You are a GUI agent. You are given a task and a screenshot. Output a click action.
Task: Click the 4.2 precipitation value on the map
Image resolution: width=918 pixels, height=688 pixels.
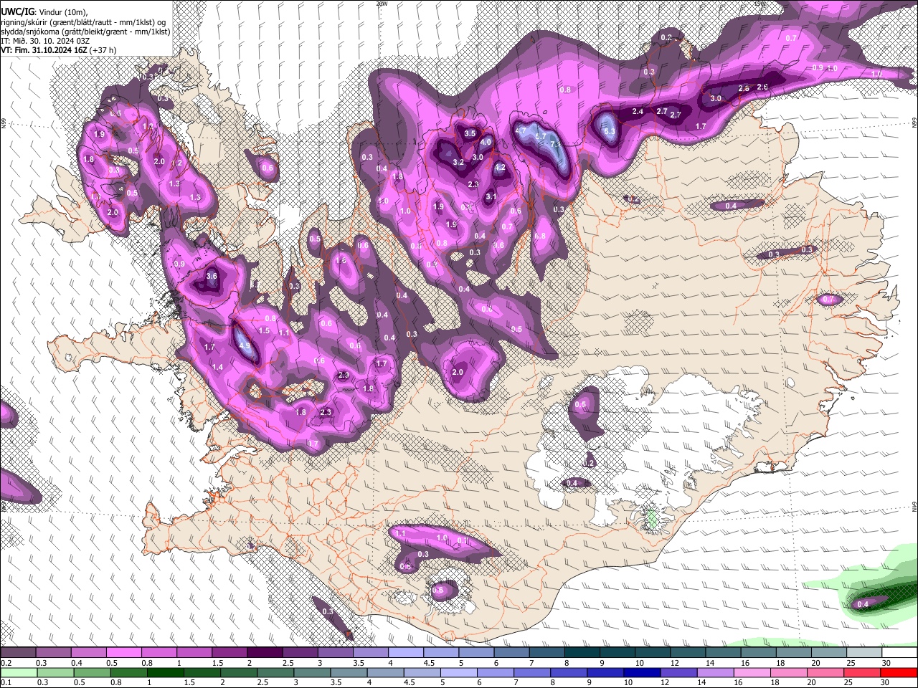[x=500, y=168]
